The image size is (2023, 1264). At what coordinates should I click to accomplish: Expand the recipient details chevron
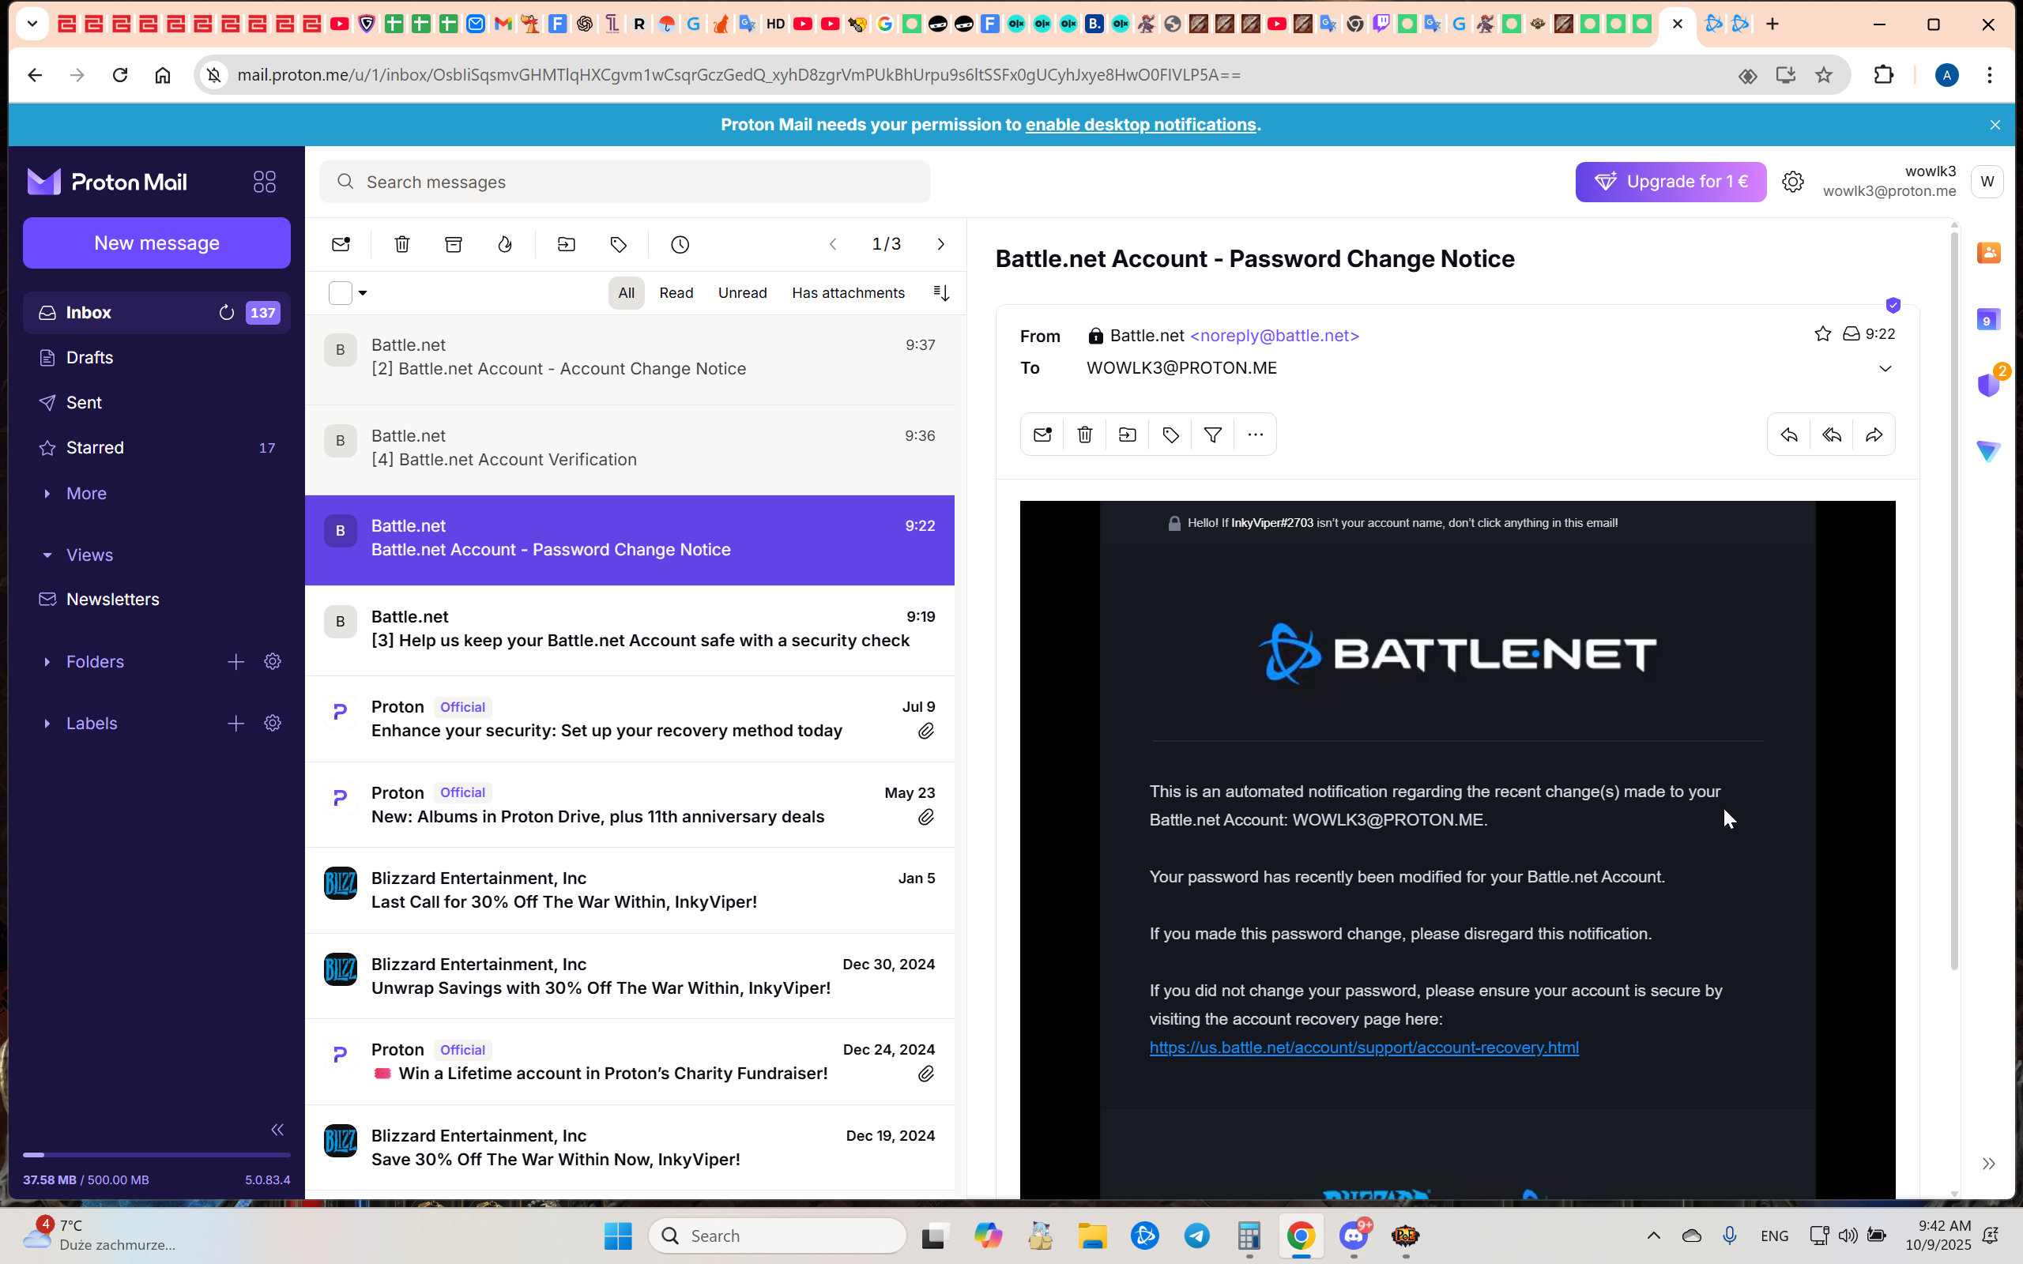point(1884,369)
